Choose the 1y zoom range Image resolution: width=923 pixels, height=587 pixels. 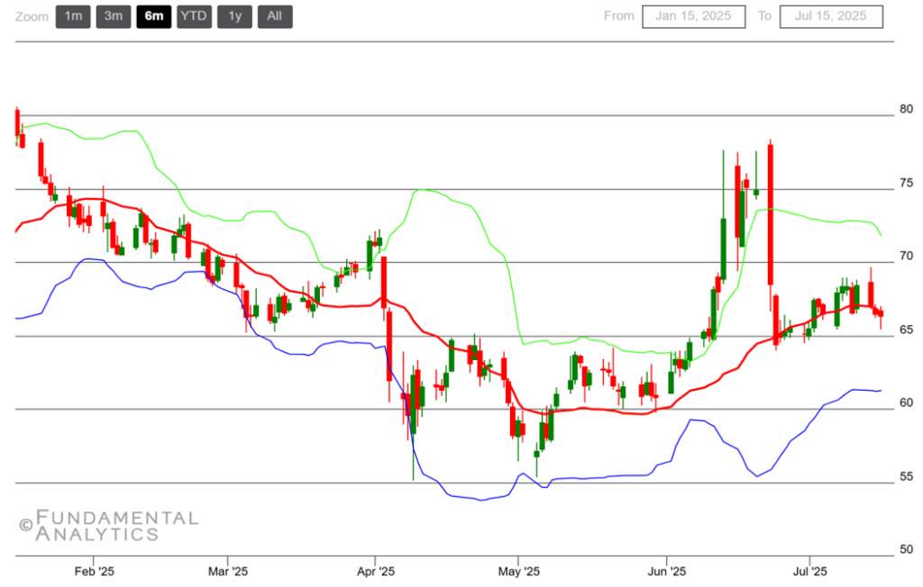(x=234, y=16)
